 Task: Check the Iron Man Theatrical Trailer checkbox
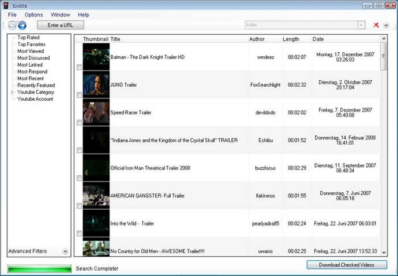[79, 178]
